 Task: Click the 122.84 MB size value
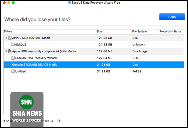105,58
